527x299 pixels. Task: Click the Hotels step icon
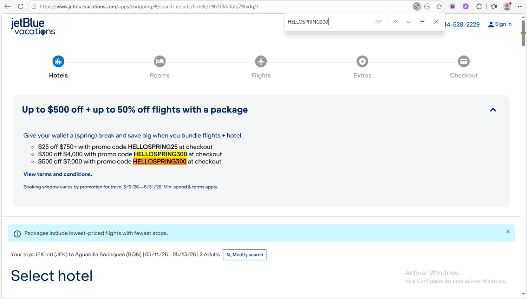[x=58, y=61]
